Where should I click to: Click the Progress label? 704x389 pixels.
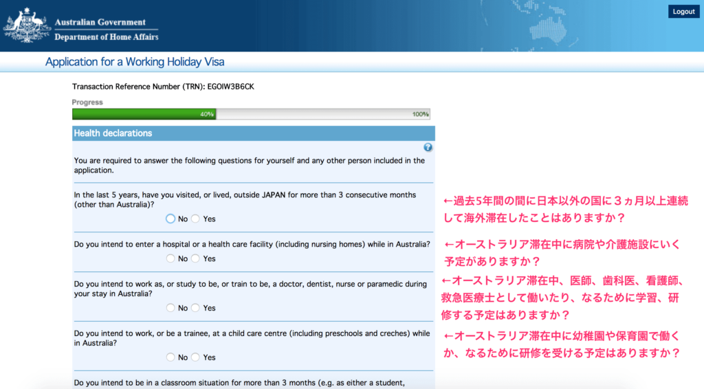tap(87, 102)
